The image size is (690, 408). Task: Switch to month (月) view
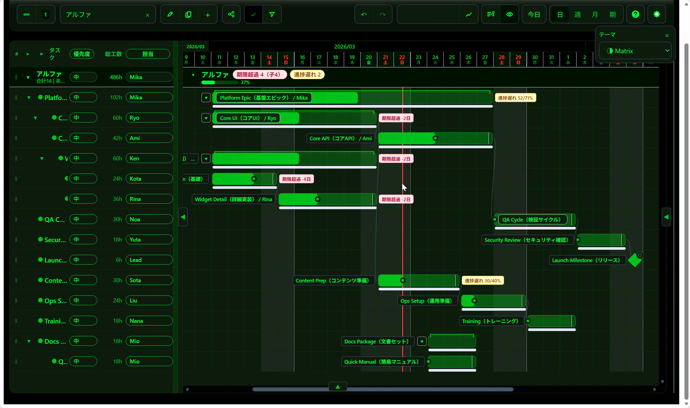[x=595, y=14]
